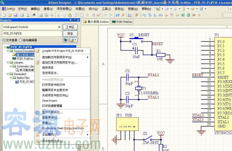This screenshot has width=232, height=151.
Task: Click the panel view options icon
Action: click(73, 40)
